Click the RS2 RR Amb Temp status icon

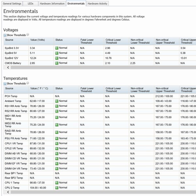tap(57, 111)
